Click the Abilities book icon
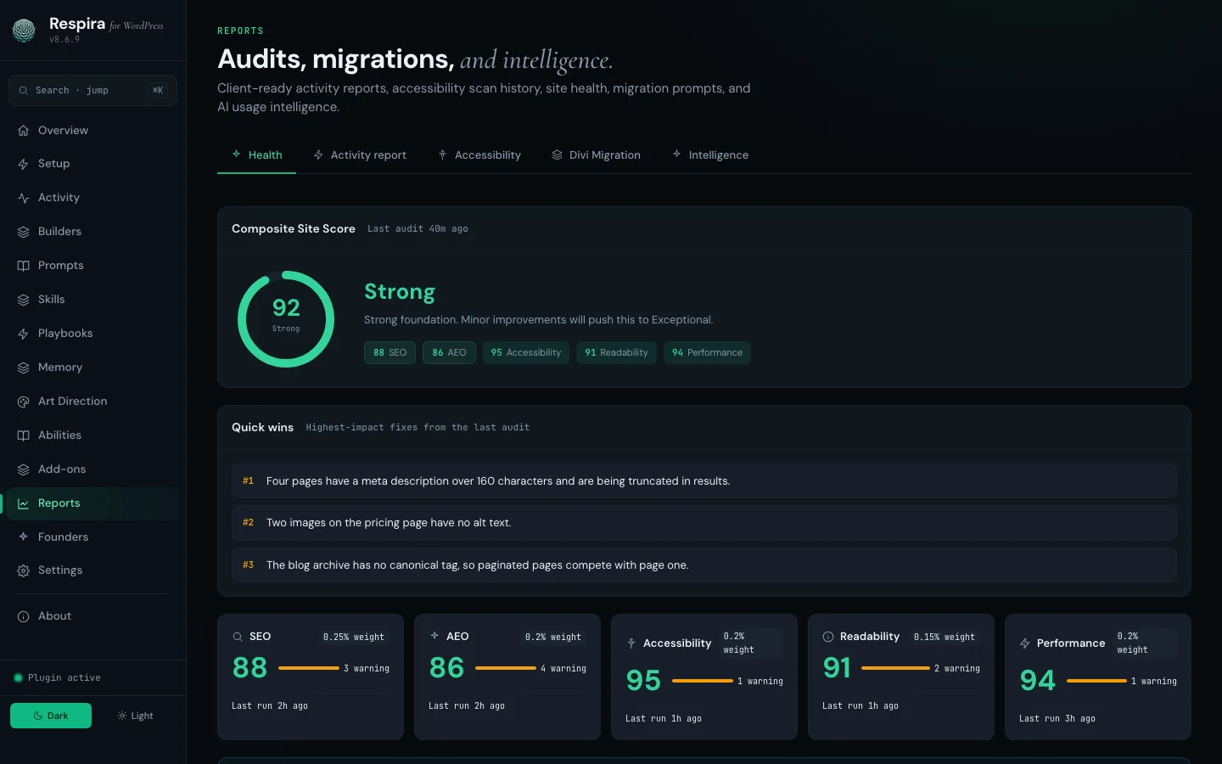 pyautogui.click(x=23, y=435)
